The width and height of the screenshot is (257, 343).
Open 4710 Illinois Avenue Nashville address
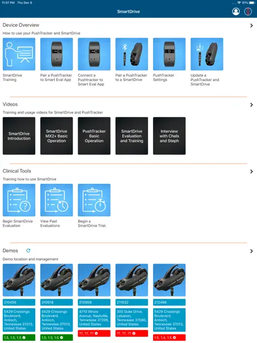coord(94,318)
